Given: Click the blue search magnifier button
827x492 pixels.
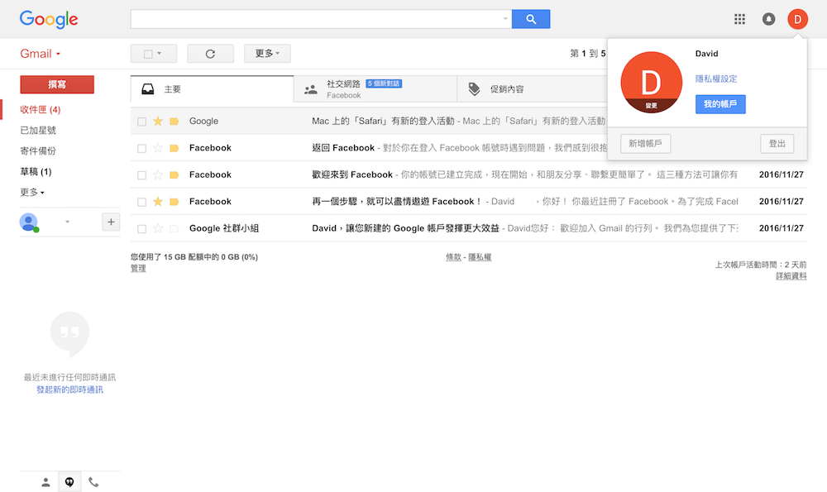Looking at the screenshot, I should pos(530,19).
